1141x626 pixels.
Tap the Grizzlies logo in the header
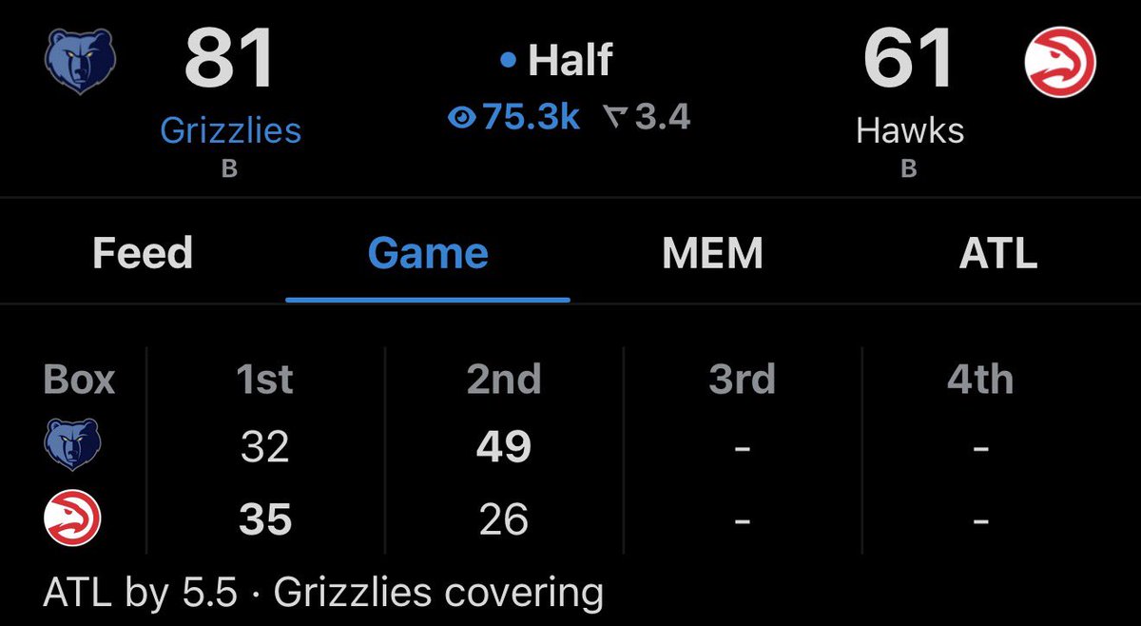[x=81, y=63]
